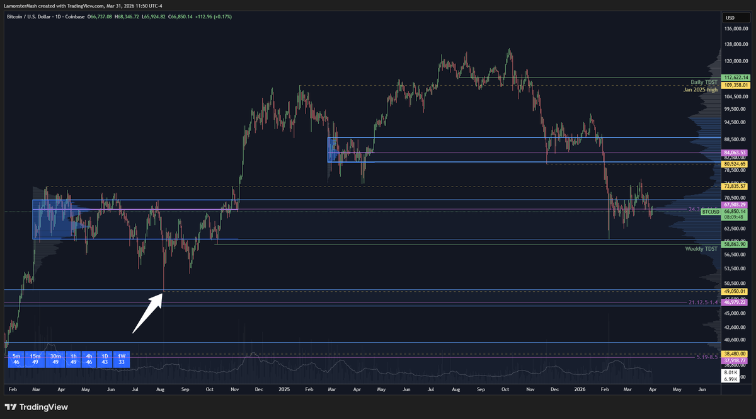Click the 21.12.5-1.4 line label

702,303
